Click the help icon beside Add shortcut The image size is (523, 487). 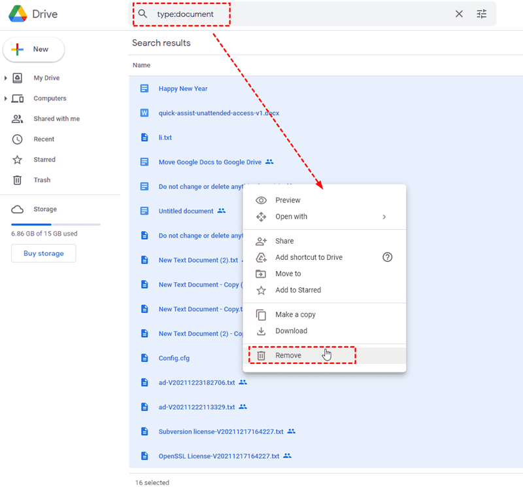pos(387,257)
